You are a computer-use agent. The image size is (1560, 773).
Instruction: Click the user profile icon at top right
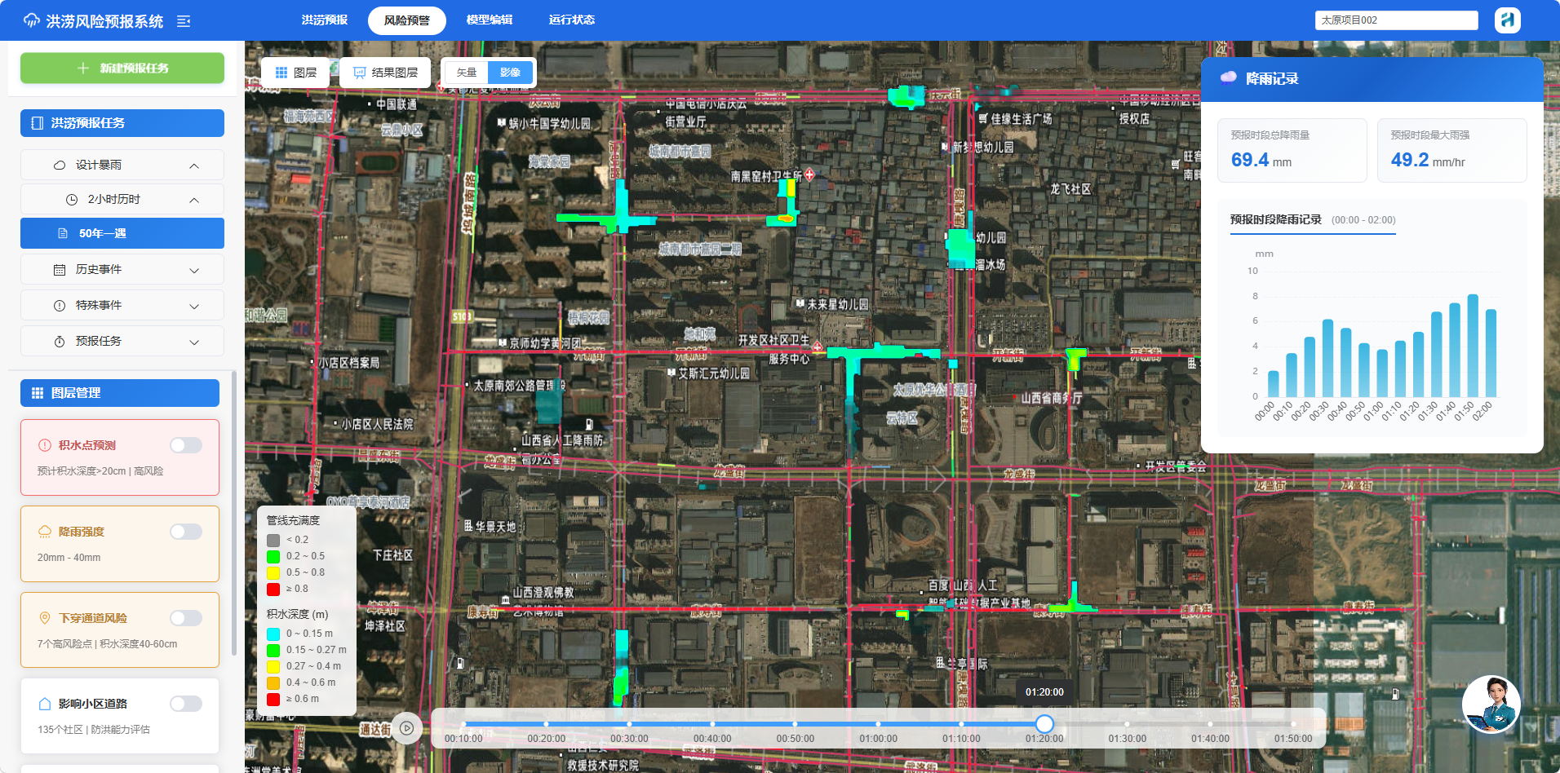1507,20
